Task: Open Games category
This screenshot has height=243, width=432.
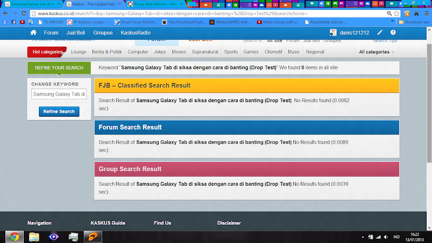Action: click(x=251, y=52)
